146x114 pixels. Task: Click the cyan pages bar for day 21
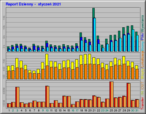pyautogui.click(x=95, y=35)
